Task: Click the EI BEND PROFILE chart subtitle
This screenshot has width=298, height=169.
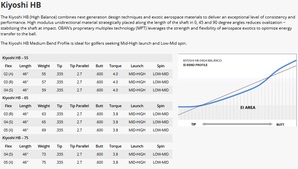Action: click(195, 65)
